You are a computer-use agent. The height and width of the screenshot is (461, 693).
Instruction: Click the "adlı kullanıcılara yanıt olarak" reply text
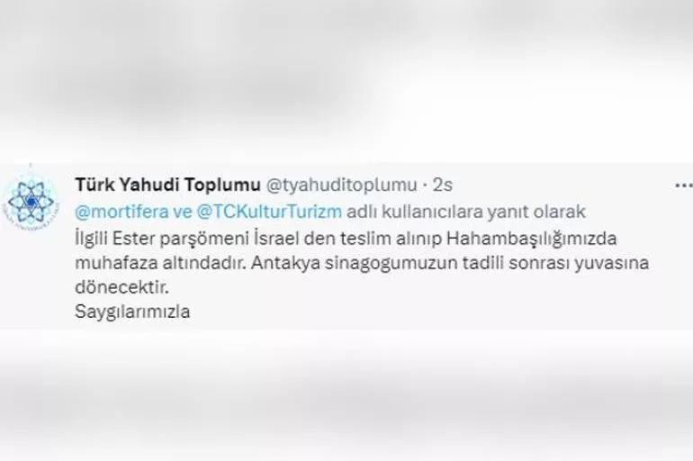pyautogui.click(x=466, y=212)
